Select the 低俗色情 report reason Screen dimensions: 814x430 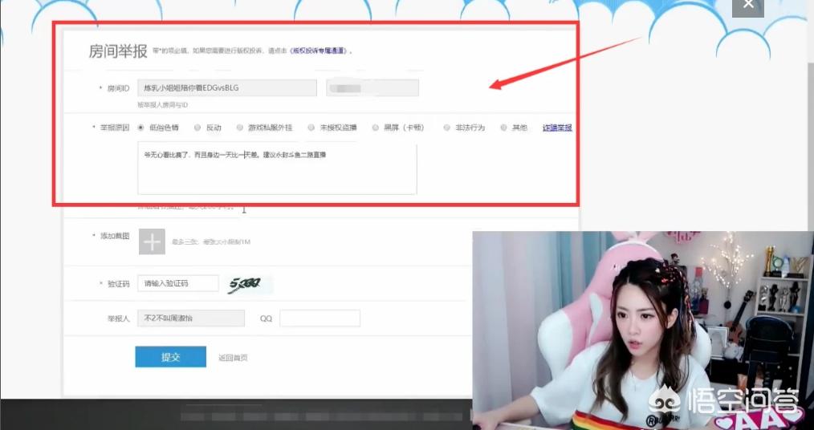click(x=140, y=128)
